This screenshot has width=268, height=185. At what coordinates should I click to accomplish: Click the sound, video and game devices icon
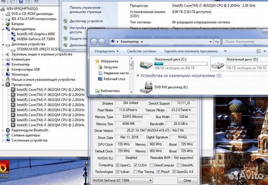tap(8, 54)
